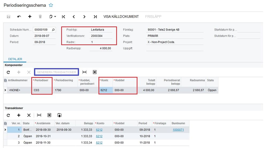Delete the selected Transaktioner row
The image size is (267, 148).
coord(29,115)
